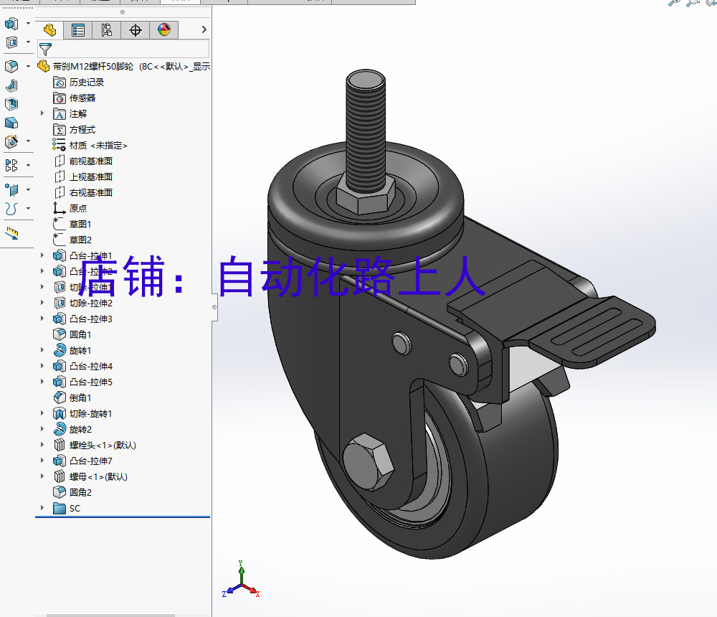Click the 切除-旋转1 cut icon
This screenshot has height=617, width=717.
click(60, 413)
